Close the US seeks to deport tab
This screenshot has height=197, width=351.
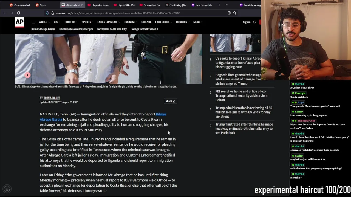[x=82, y=5]
